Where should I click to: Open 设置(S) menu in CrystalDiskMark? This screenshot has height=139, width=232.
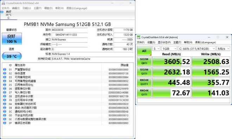(151, 42)
